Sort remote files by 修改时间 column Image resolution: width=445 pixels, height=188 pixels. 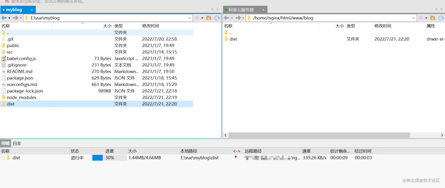(x=399, y=26)
